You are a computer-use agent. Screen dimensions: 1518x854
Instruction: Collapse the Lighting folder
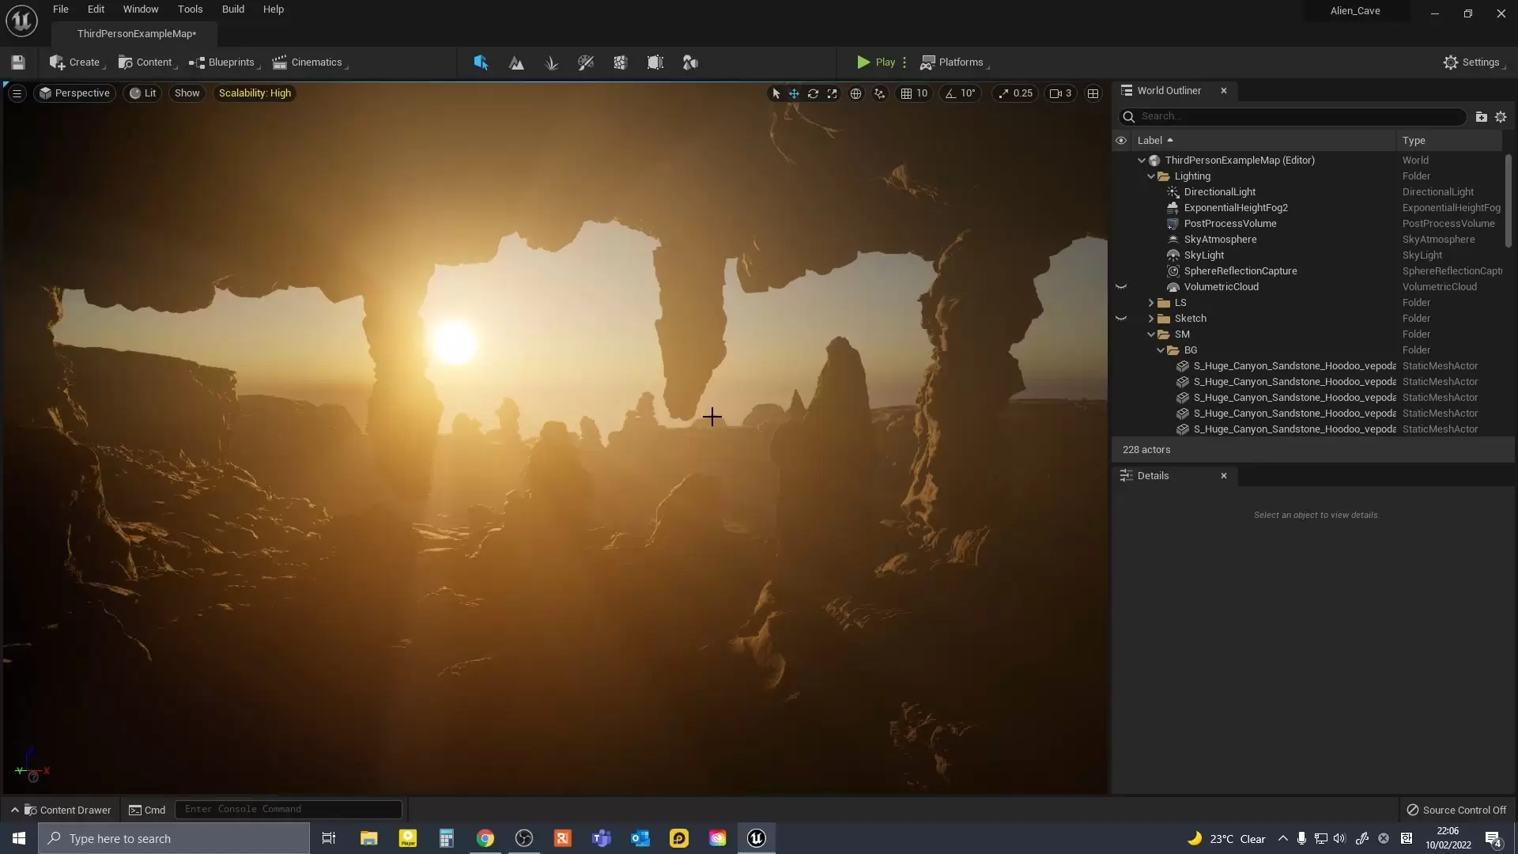coord(1151,176)
